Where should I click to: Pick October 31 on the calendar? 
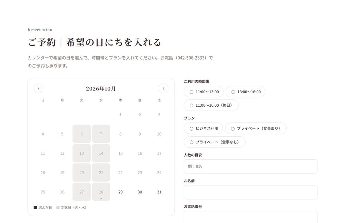point(159,192)
